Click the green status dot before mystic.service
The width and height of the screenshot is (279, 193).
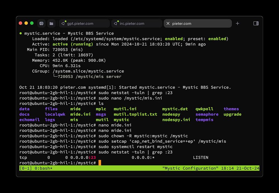(x=21, y=33)
